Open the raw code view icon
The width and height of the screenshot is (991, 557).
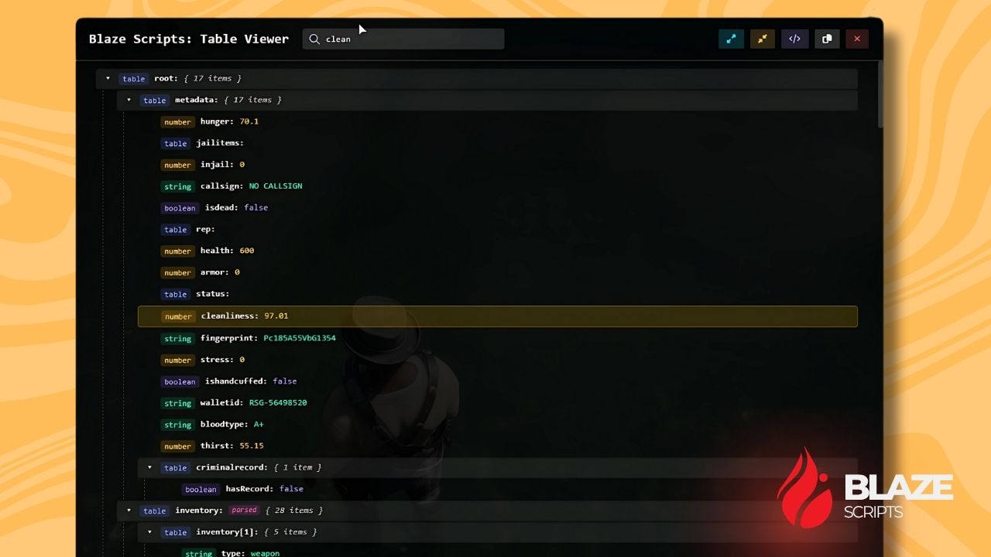794,39
